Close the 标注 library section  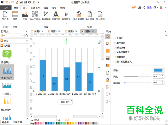[27, 41]
